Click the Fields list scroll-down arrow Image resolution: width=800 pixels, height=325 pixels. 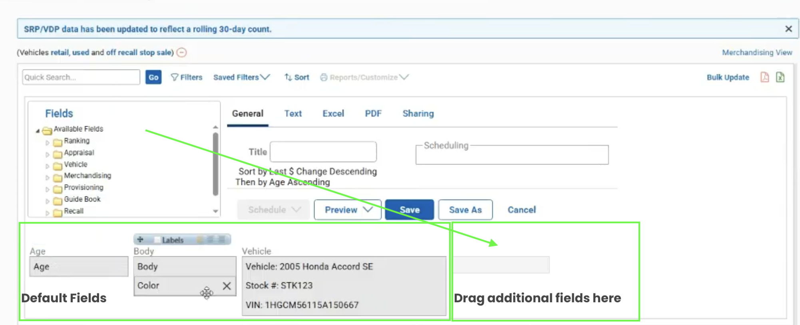click(x=215, y=211)
